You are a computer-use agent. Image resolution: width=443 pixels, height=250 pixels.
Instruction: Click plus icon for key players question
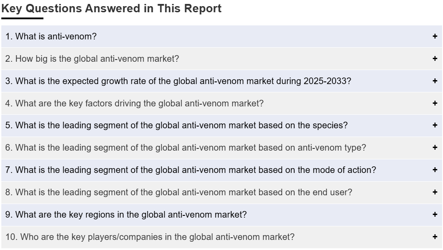[x=435, y=236]
